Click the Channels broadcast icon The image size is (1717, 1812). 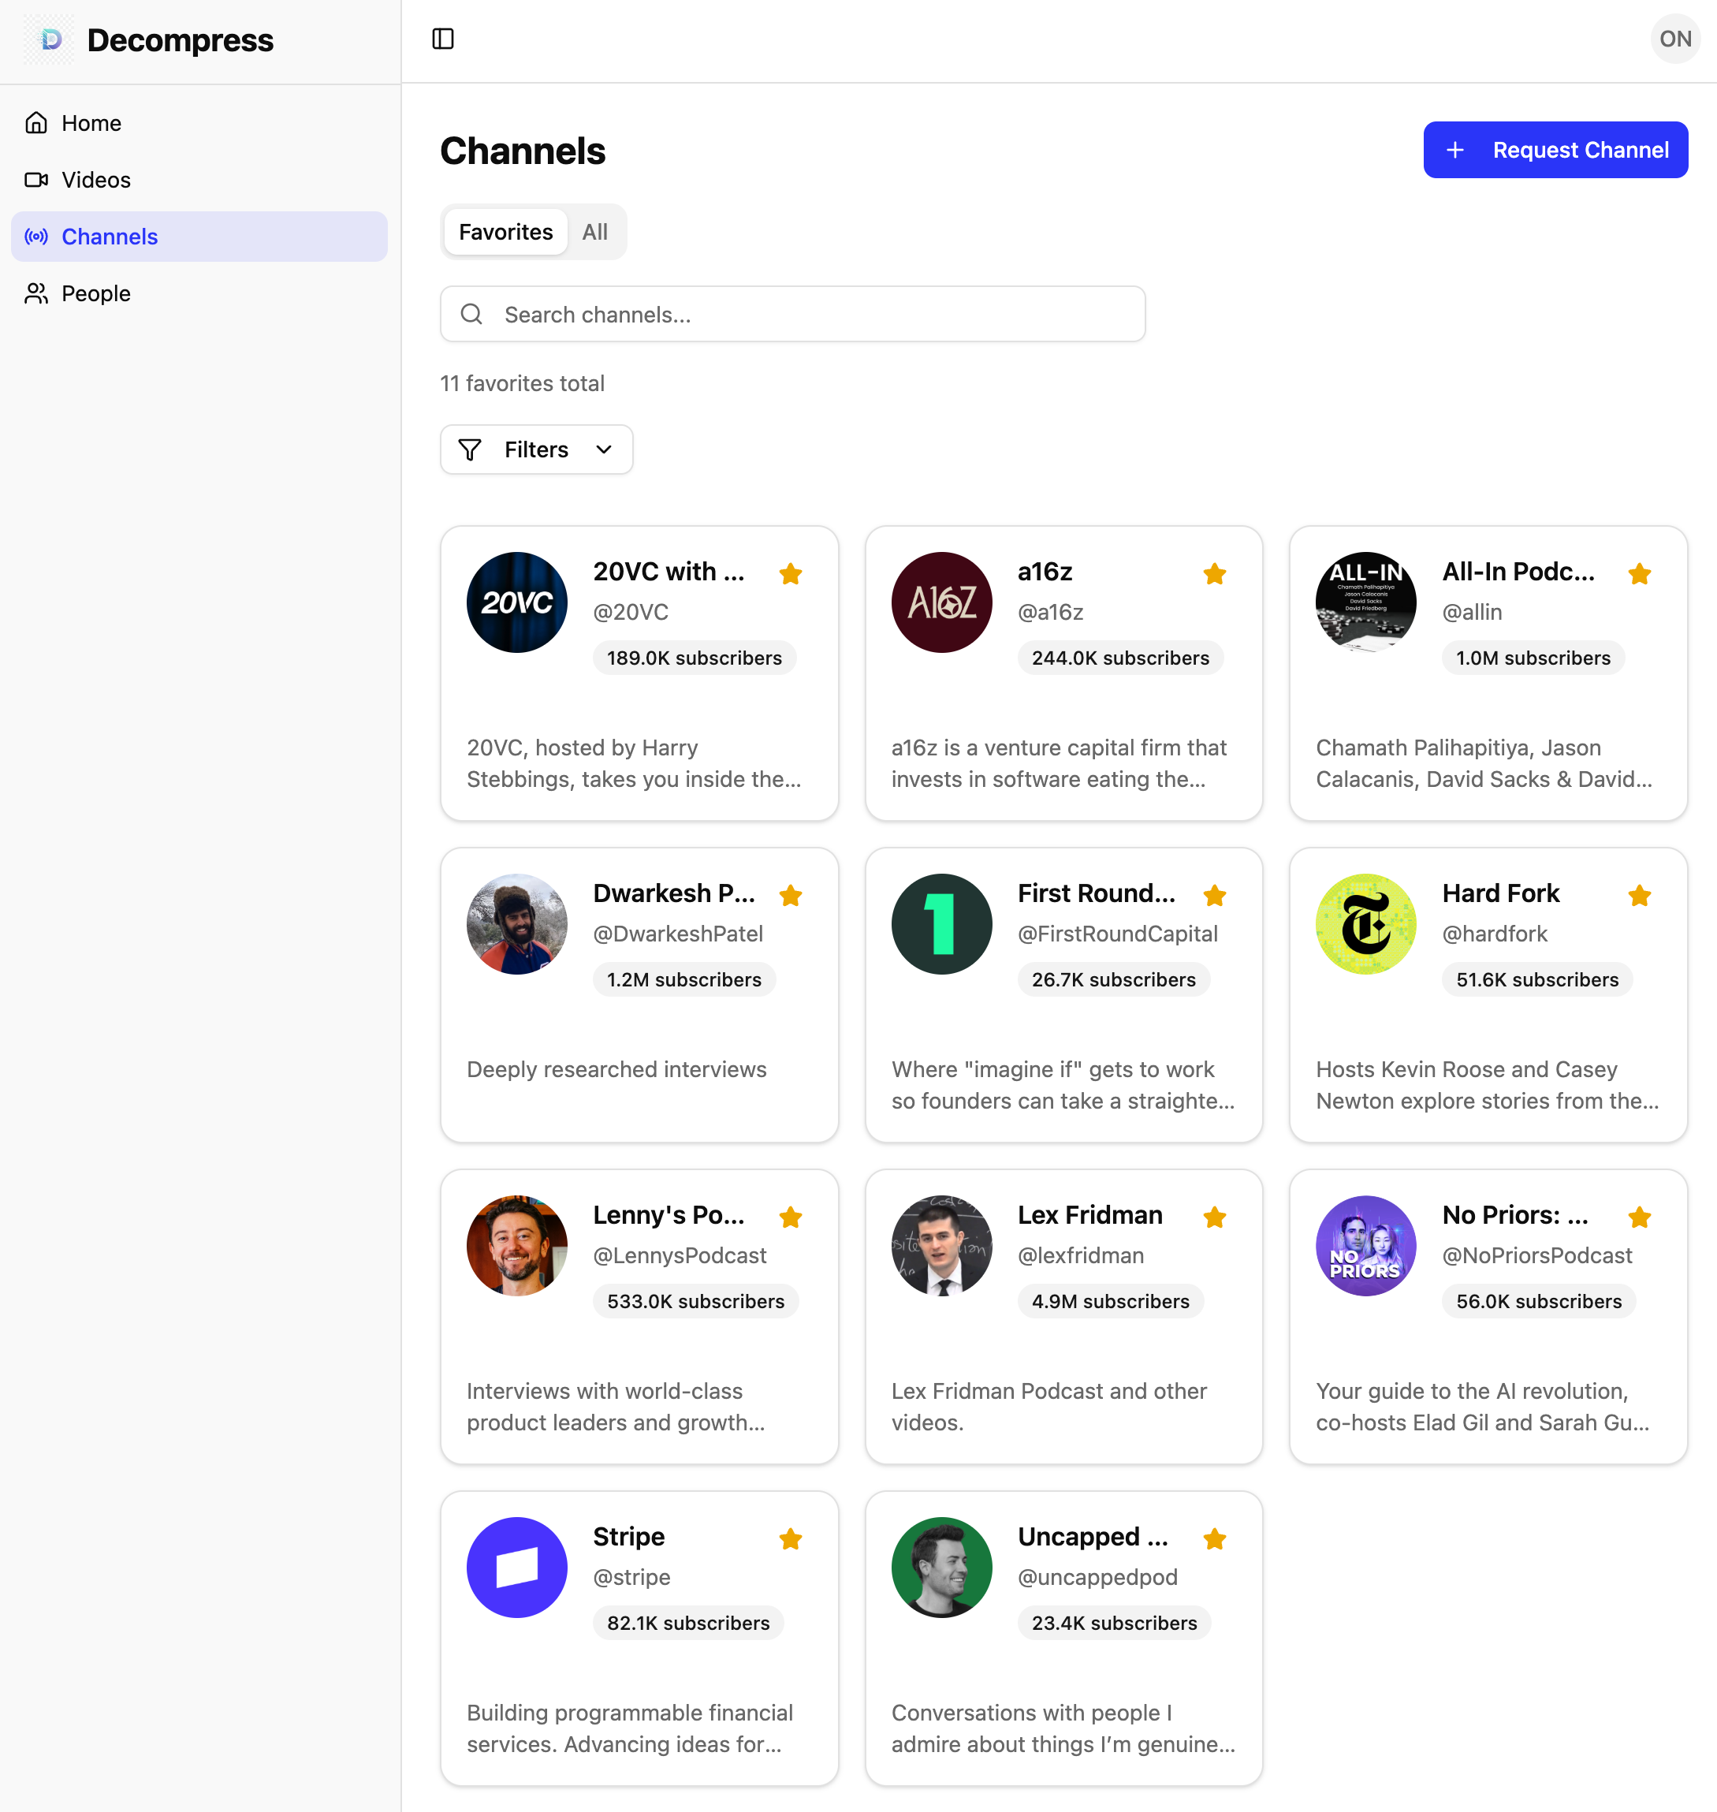pyautogui.click(x=36, y=237)
